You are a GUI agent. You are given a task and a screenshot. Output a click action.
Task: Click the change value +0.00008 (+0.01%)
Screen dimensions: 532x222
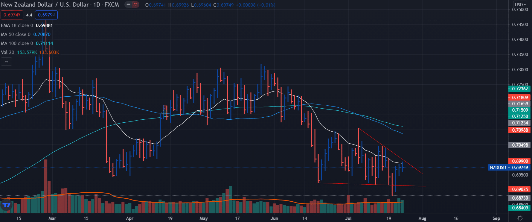coord(256,5)
